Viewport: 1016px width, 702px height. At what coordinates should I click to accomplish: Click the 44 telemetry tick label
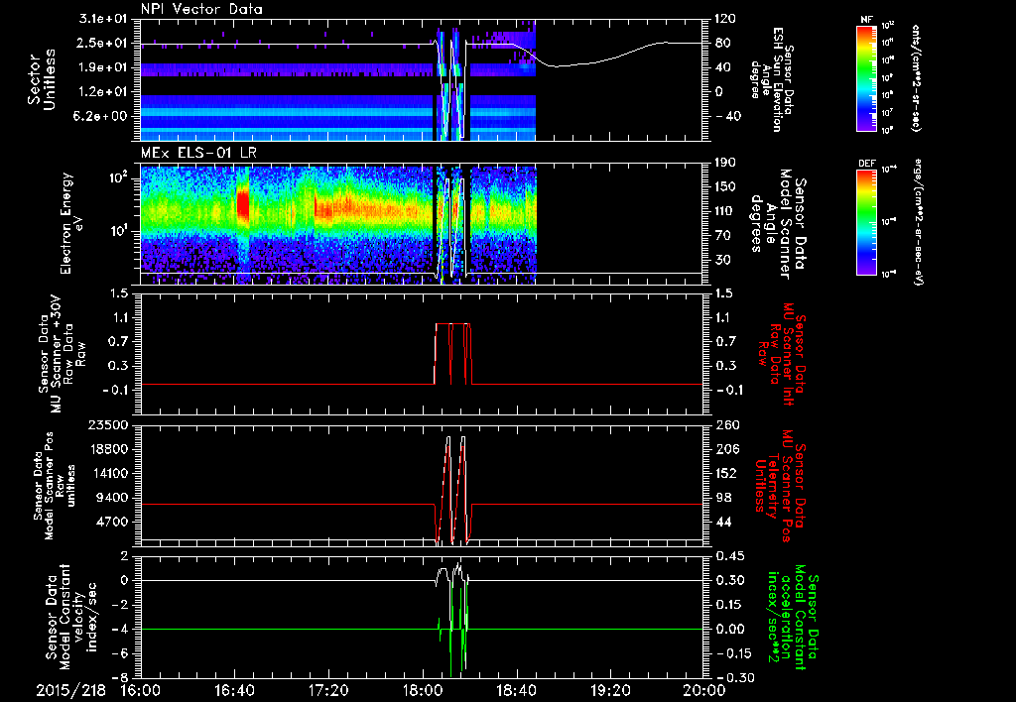tap(724, 523)
